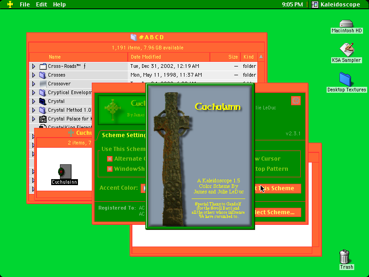Sort by the Name column header
369x277 pixels.
78,57
